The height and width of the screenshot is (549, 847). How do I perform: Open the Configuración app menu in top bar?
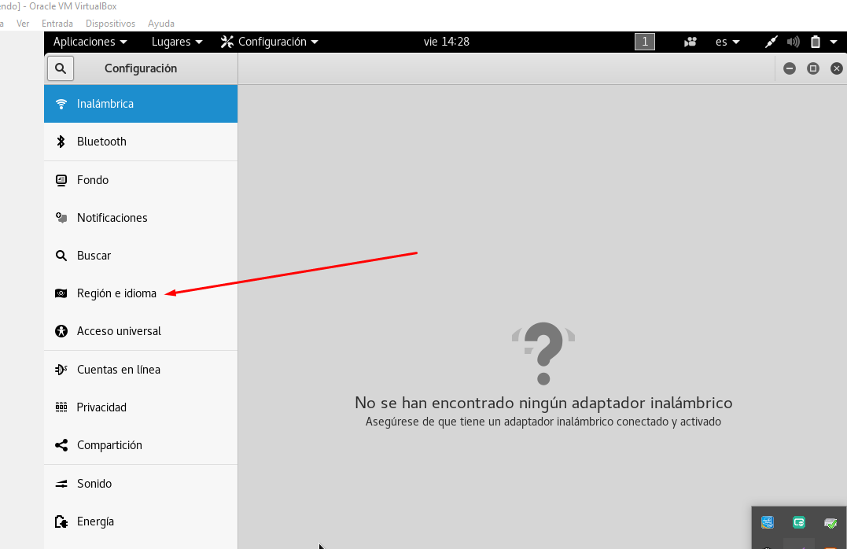click(270, 42)
